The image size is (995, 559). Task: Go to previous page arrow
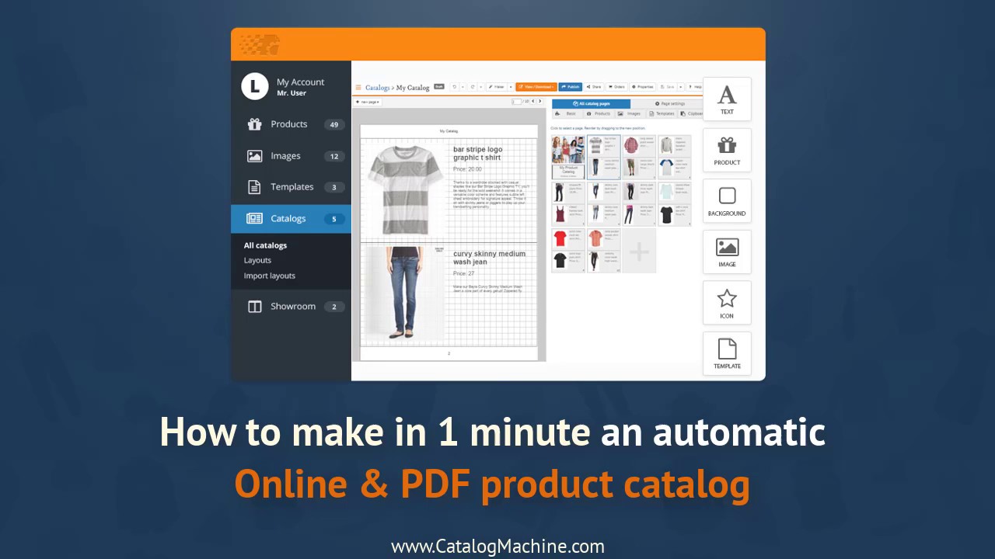pos(533,101)
